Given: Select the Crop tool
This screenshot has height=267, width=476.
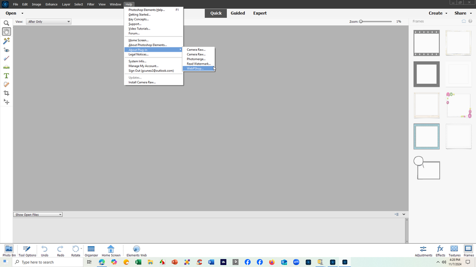Looking at the screenshot, I should [6, 93].
